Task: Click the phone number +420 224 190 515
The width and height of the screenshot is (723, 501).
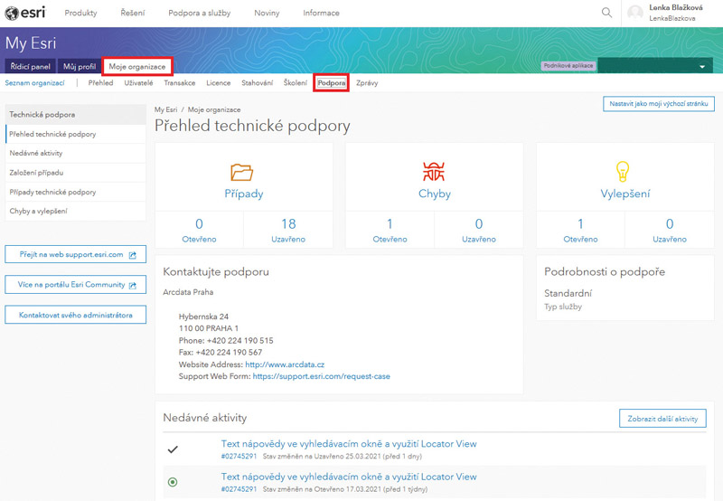Action: [x=239, y=340]
